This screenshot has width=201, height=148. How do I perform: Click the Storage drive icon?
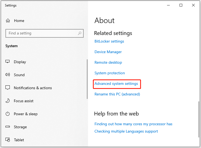pyautogui.click(x=8, y=127)
